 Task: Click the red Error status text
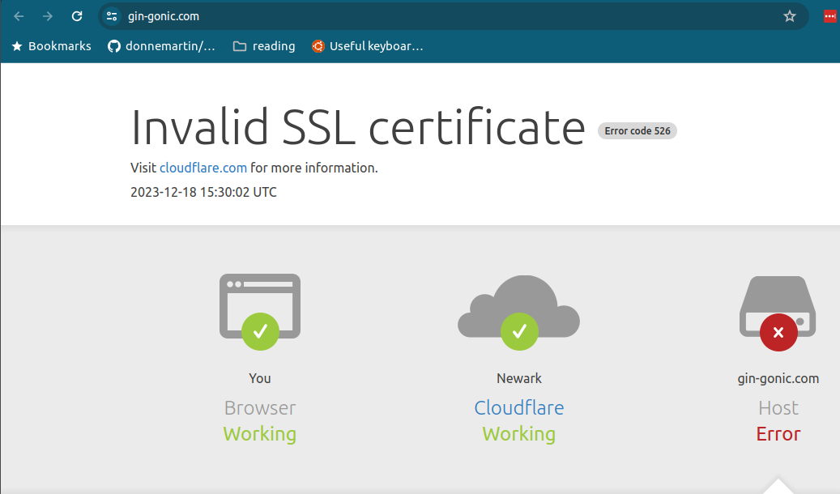pyautogui.click(x=778, y=434)
